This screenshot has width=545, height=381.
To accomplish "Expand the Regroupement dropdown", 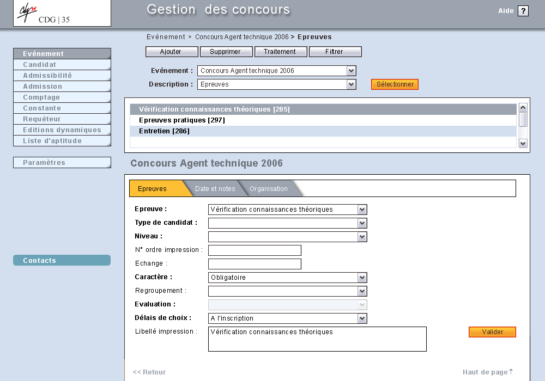I will 287,291.
